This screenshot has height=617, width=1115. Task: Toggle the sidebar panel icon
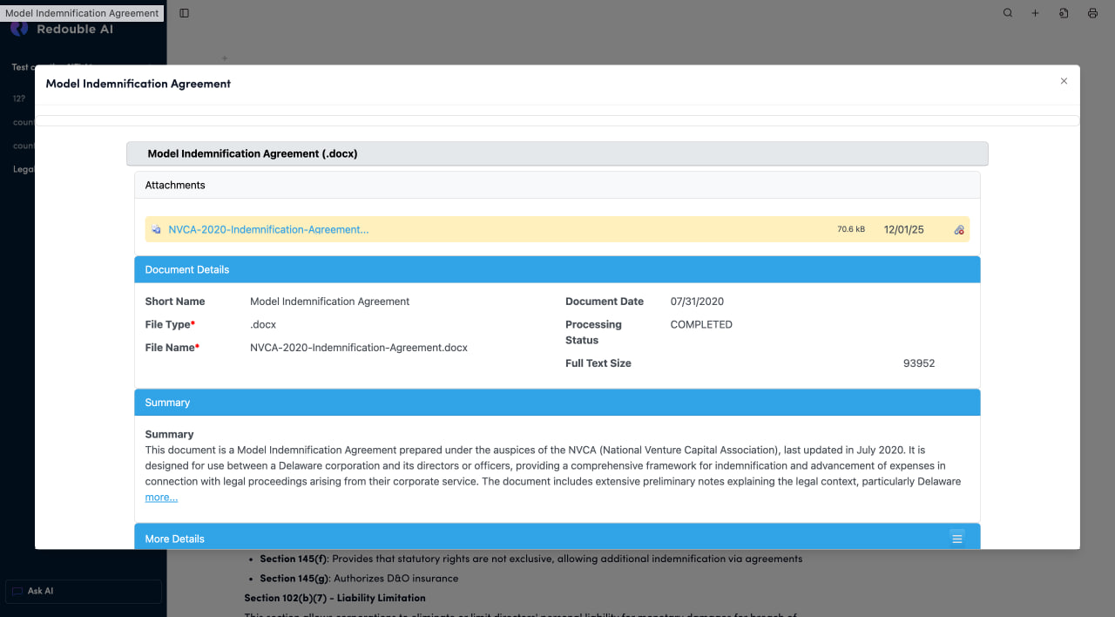tap(184, 13)
